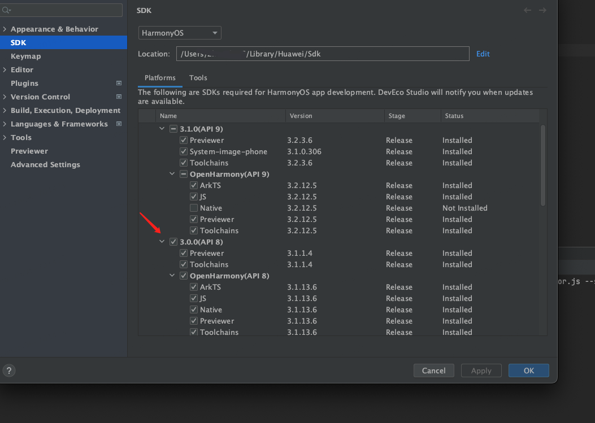Screen dimensions: 595x423
Task: Click the SDK table vertical scrollbar
Action: tap(543, 165)
